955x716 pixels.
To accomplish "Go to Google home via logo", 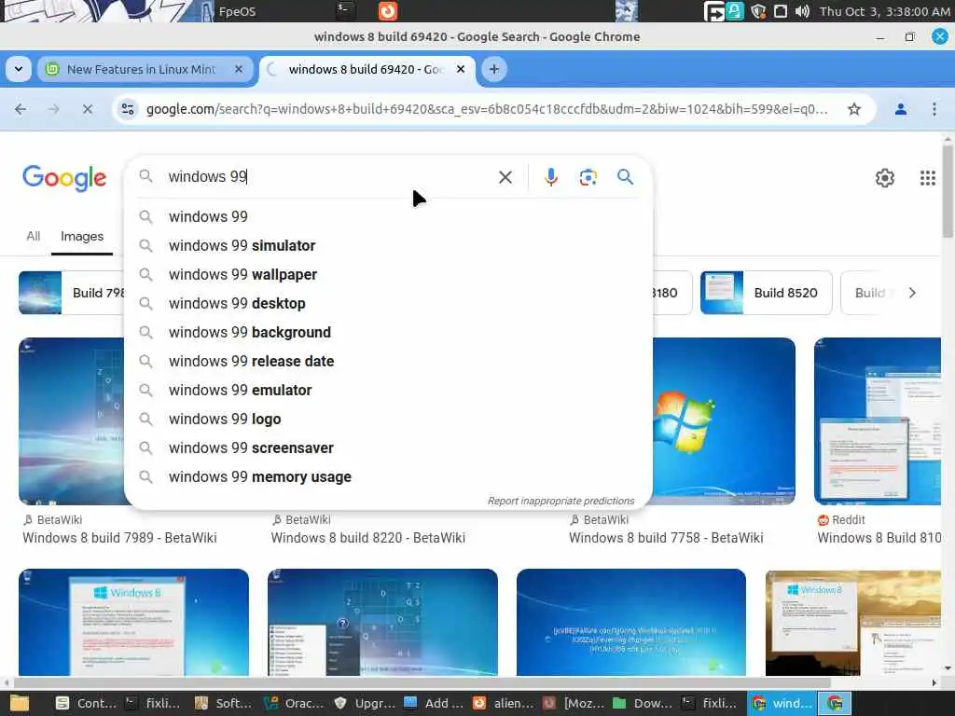I will click(x=64, y=178).
